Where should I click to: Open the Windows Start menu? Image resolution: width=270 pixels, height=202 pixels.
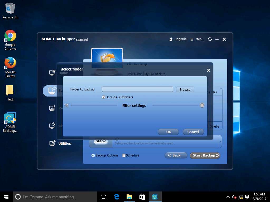[x=6, y=197]
